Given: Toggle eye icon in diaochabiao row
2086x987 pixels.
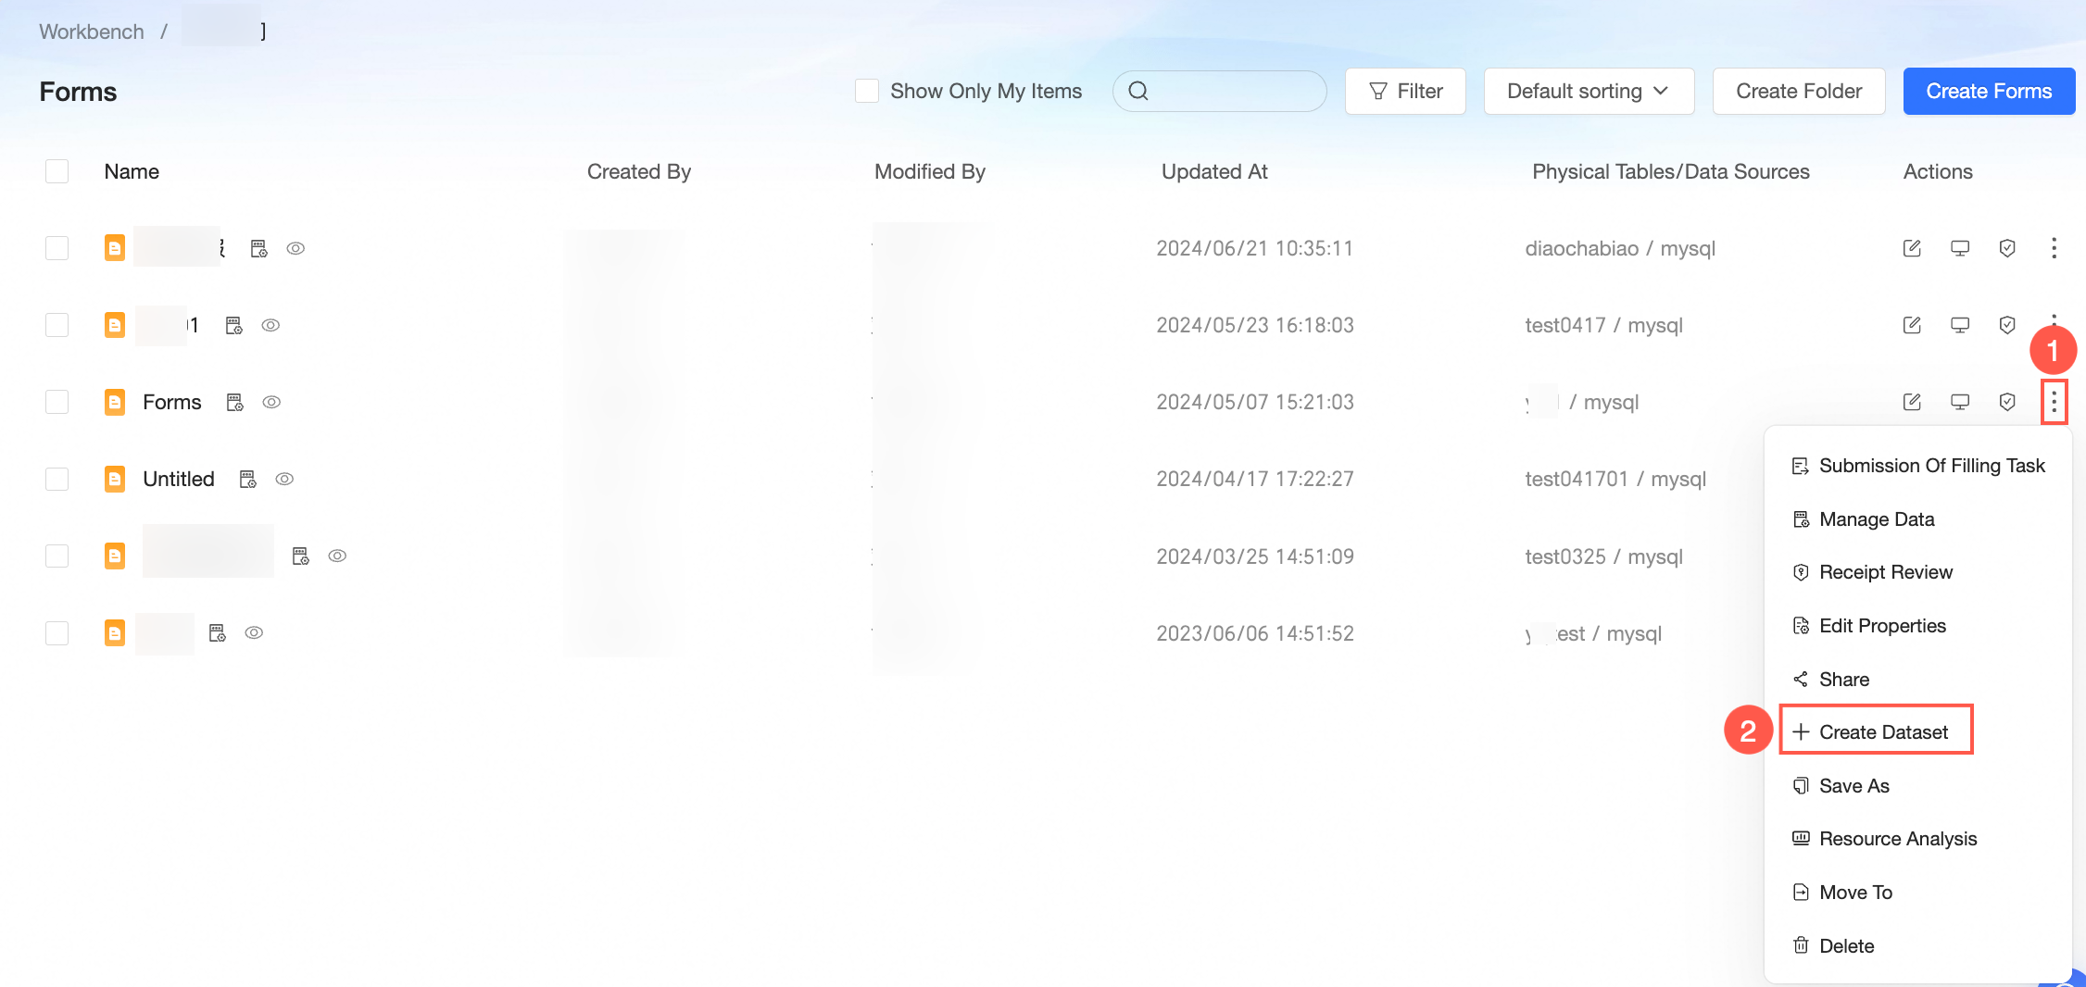Looking at the screenshot, I should (x=295, y=248).
